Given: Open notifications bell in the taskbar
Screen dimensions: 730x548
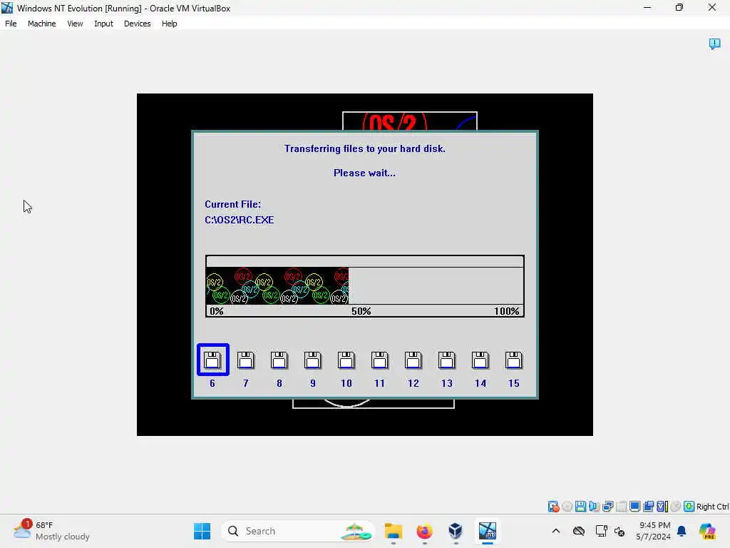Looking at the screenshot, I should point(682,531).
